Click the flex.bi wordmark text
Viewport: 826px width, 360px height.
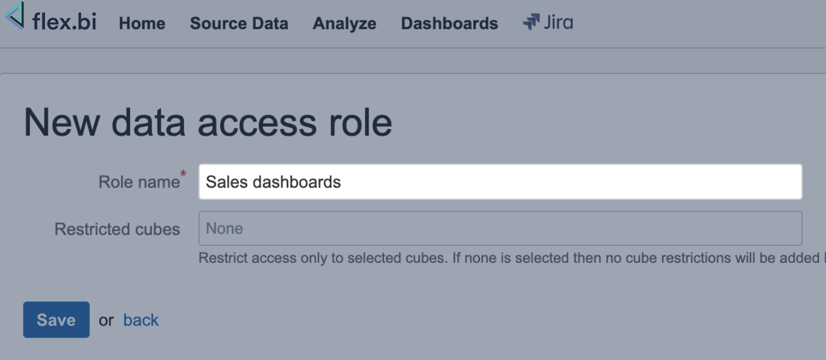point(64,22)
